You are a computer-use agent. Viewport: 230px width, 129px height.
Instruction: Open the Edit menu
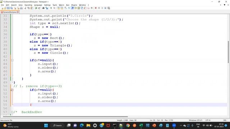8,5
